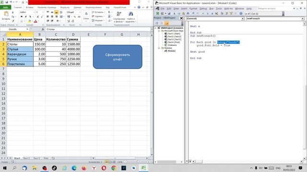
Task: Click column B header
Action: (x=39, y=34)
